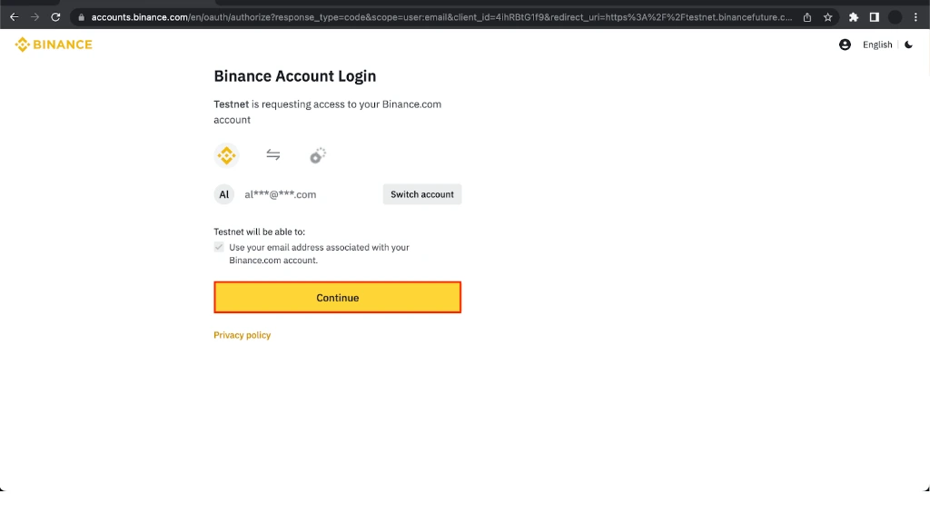930x523 pixels.
Task: Click the Binance diamond app icon
Action: pos(226,155)
